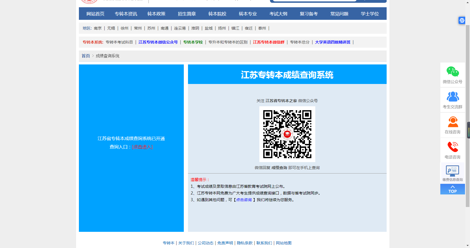Click the 电话咨询 phone icon
The width and height of the screenshot is (470, 248).
[x=452, y=147]
